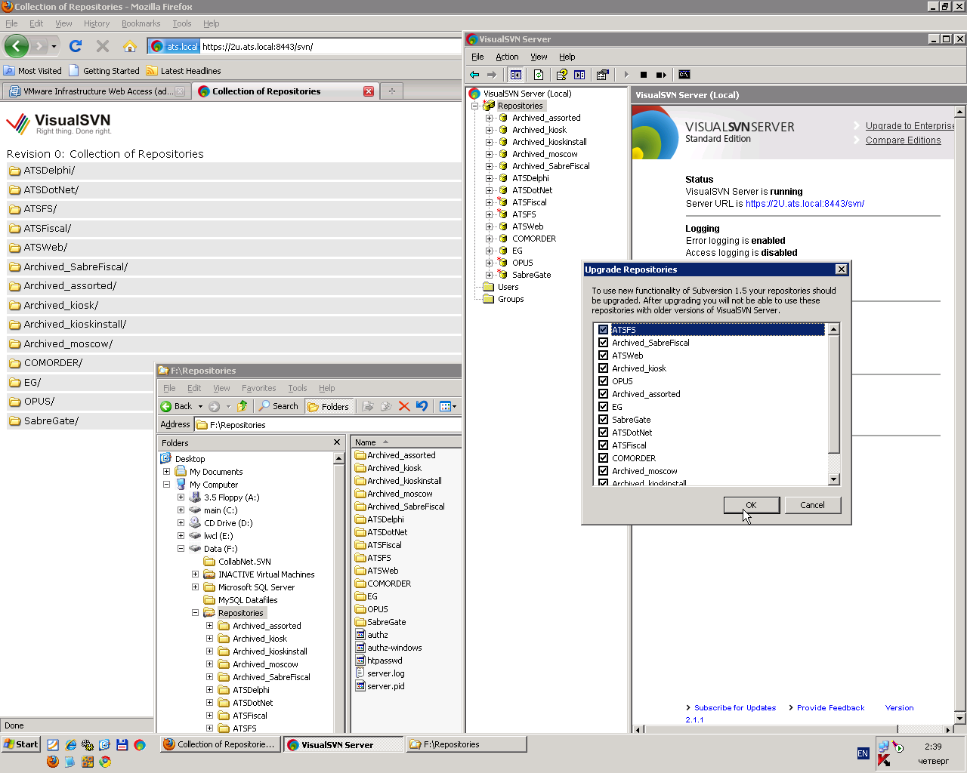This screenshot has height=773, width=967.
Task: Open command prompt icon in VisualSVN toolbar
Action: 684,75
